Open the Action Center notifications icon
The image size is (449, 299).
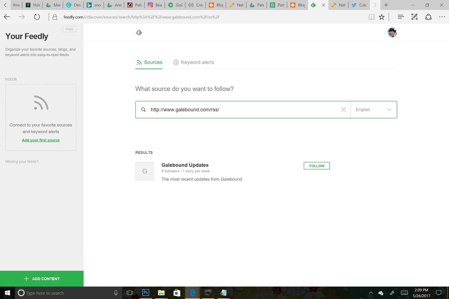point(439,293)
